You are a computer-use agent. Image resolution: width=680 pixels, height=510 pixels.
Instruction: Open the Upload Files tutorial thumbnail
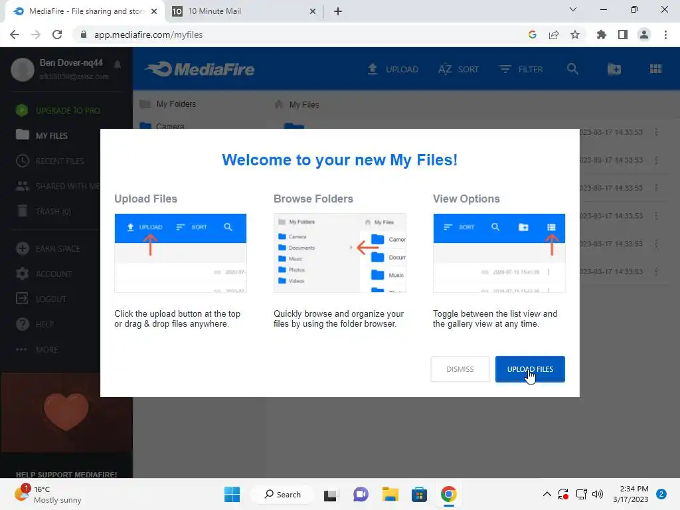(x=181, y=253)
